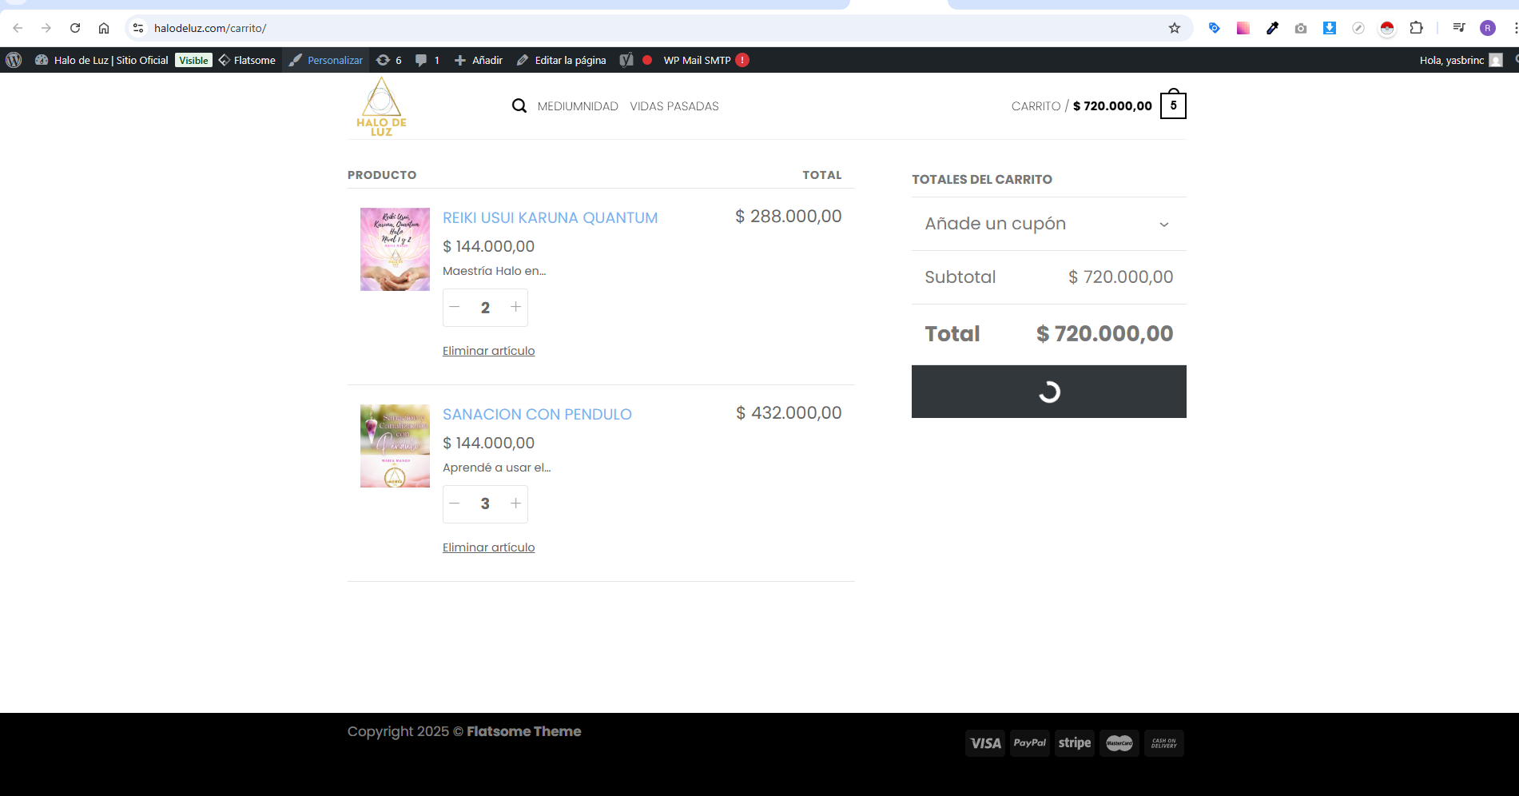Click the CARRITO / $ 720.000,00 link
This screenshot has height=796, width=1519.
click(x=1082, y=105)
